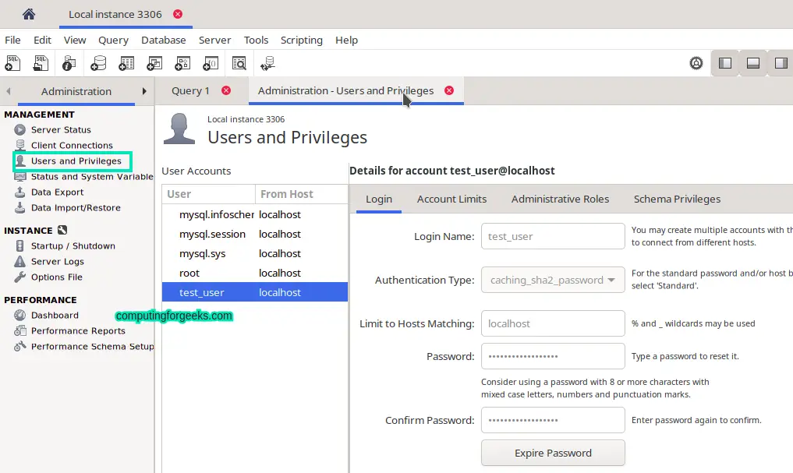Viewport: 793px width, 473px height.
Task: Open the Query menu
Action: point(113,40)
